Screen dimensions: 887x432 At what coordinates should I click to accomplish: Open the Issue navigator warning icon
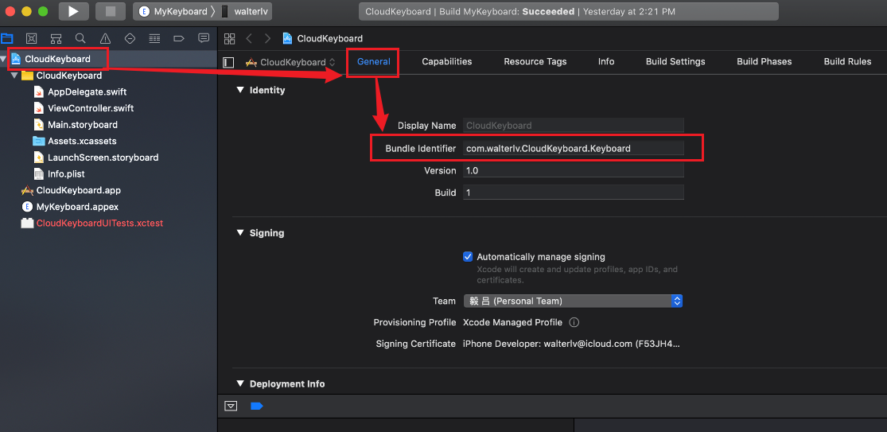tap(105, 38)
